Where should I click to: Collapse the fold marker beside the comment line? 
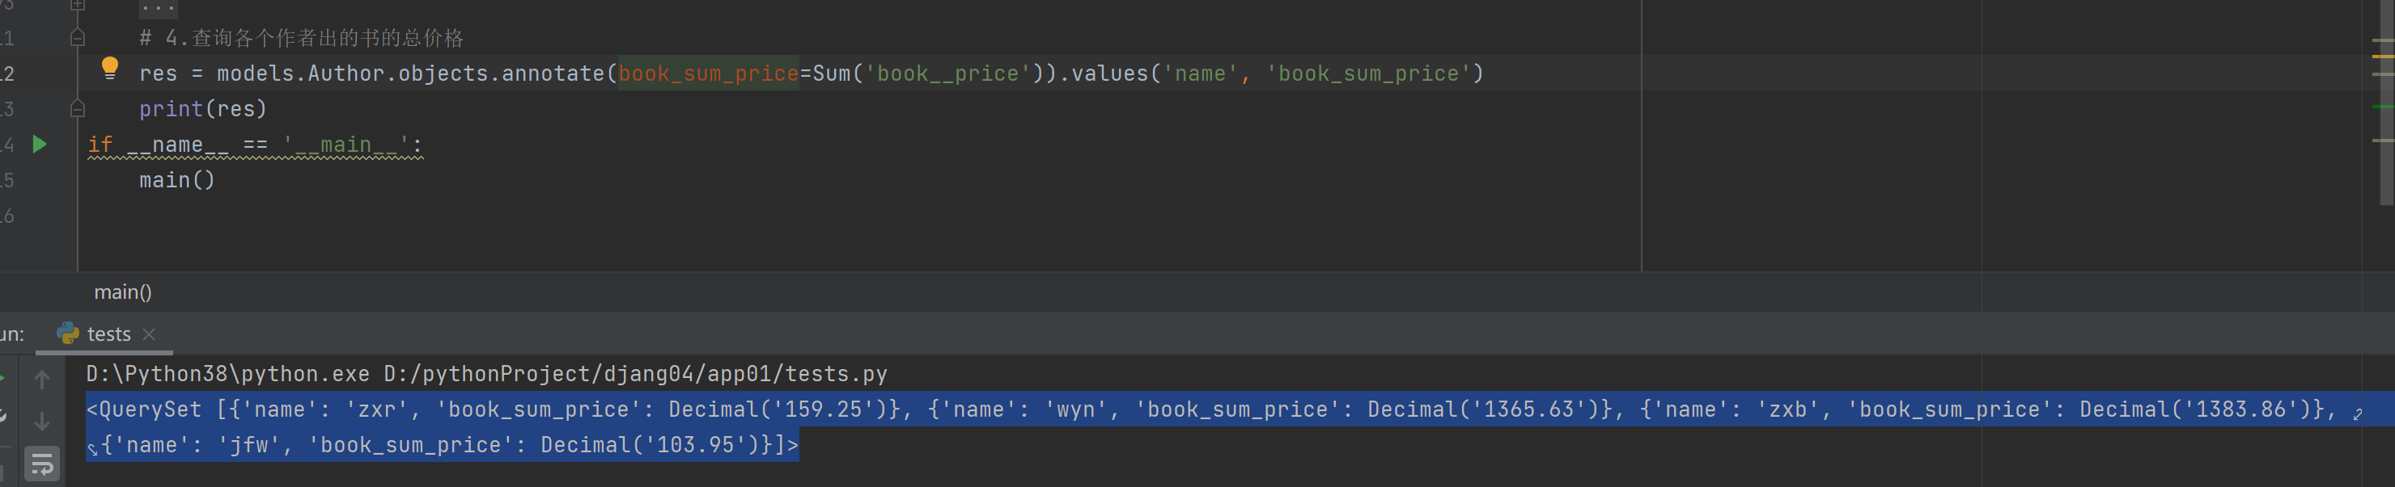(78, 38)
